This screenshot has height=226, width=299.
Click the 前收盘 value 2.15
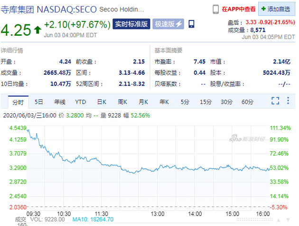click(x=139, y=61)
